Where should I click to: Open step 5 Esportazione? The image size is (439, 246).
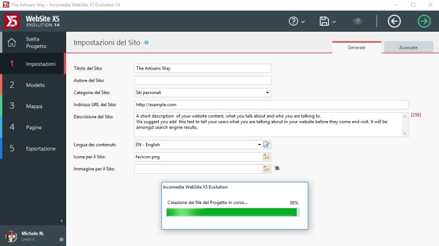click(33, 149)
